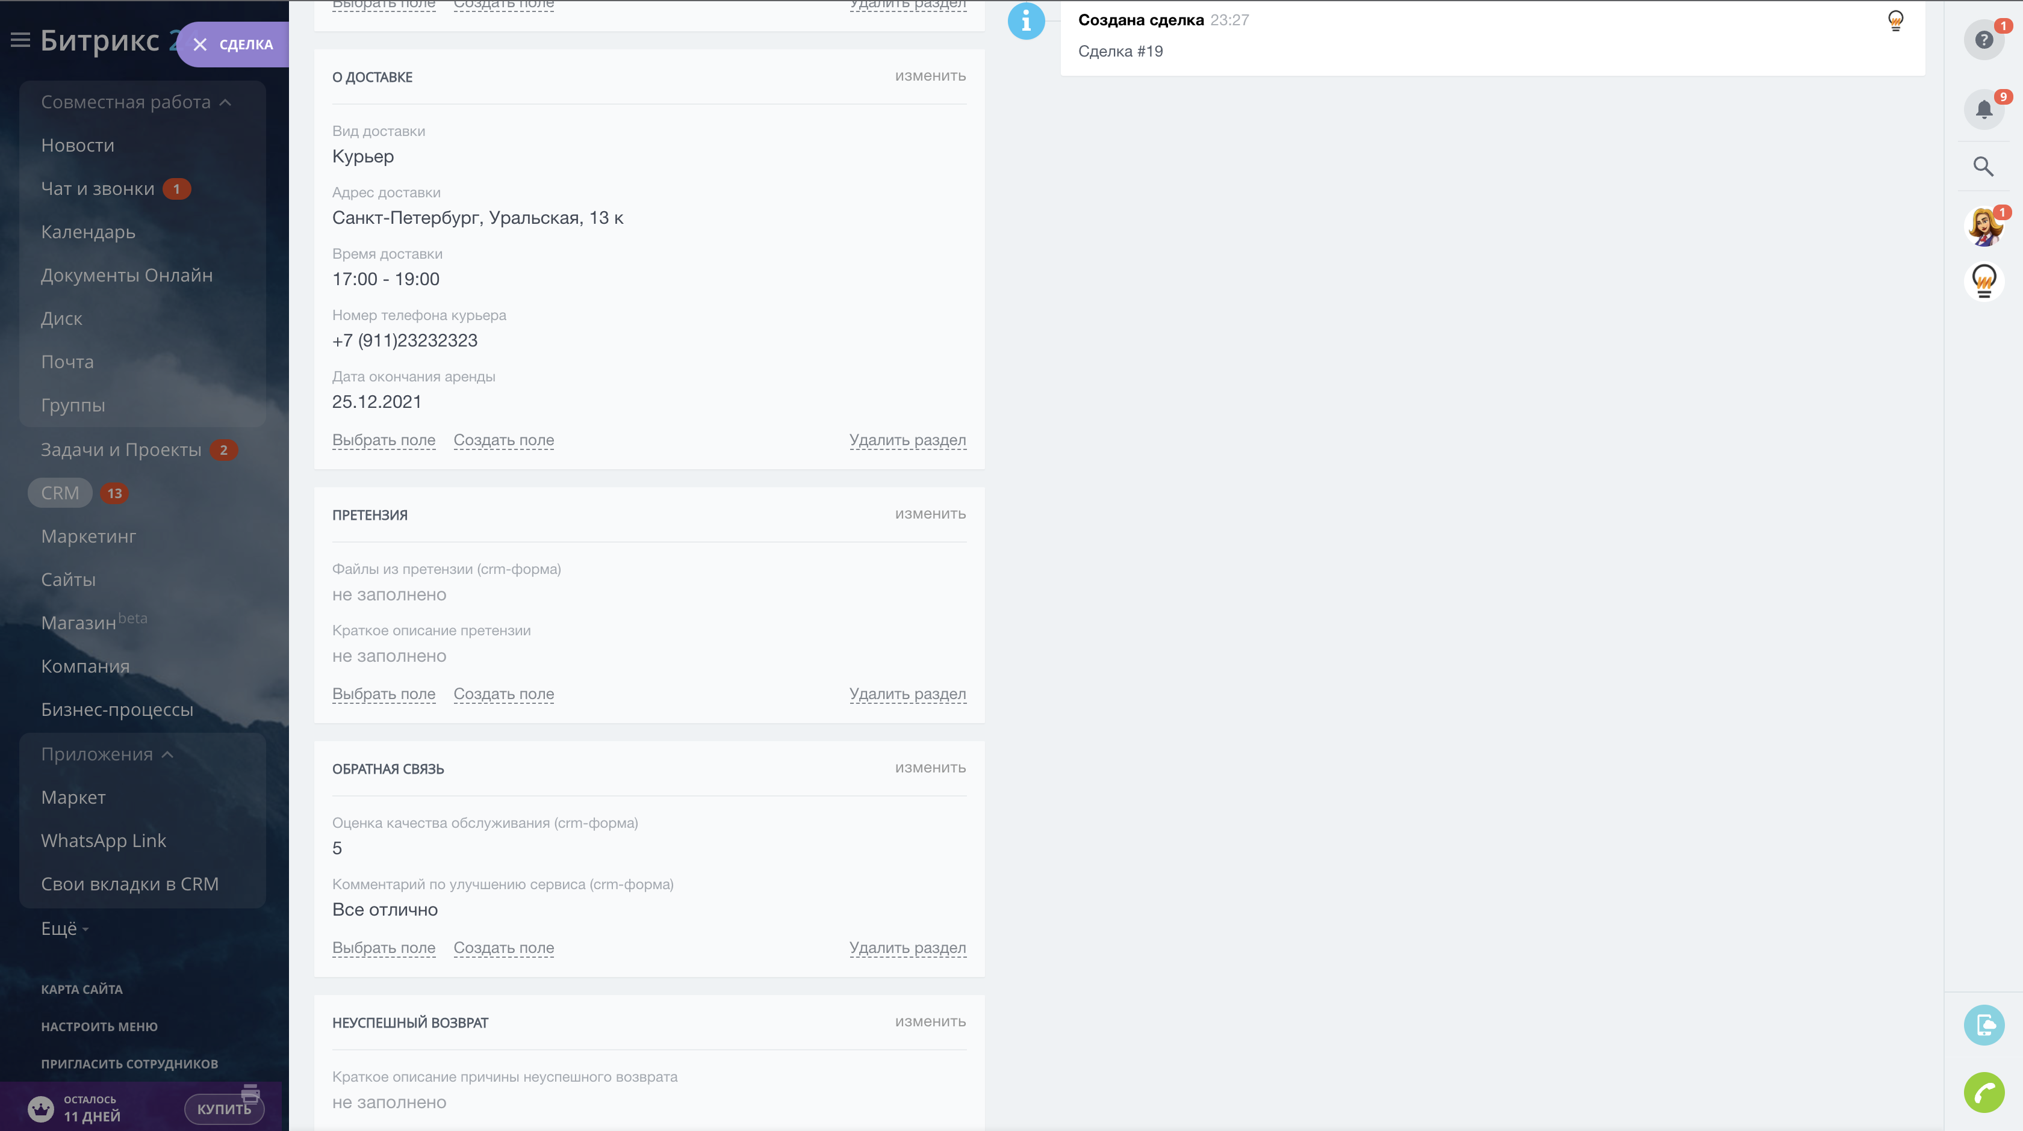Launch CoPilot via the lightbulb icon
2023x1131 pixels.
tap(1984, 282)
